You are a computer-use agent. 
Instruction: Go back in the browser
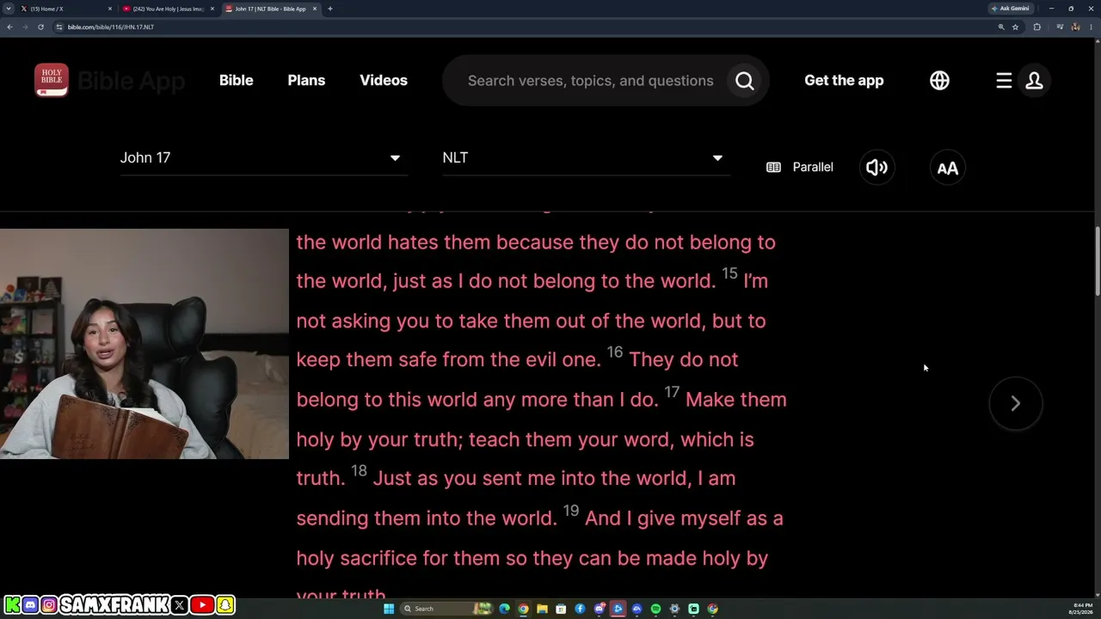point(9,27)
